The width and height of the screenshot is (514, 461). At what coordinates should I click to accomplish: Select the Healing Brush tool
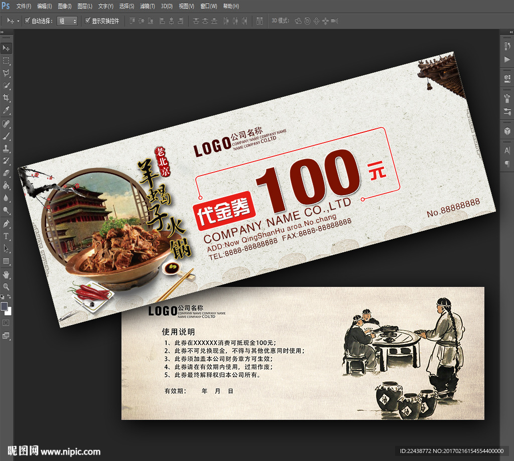click(x=6, y=123)
